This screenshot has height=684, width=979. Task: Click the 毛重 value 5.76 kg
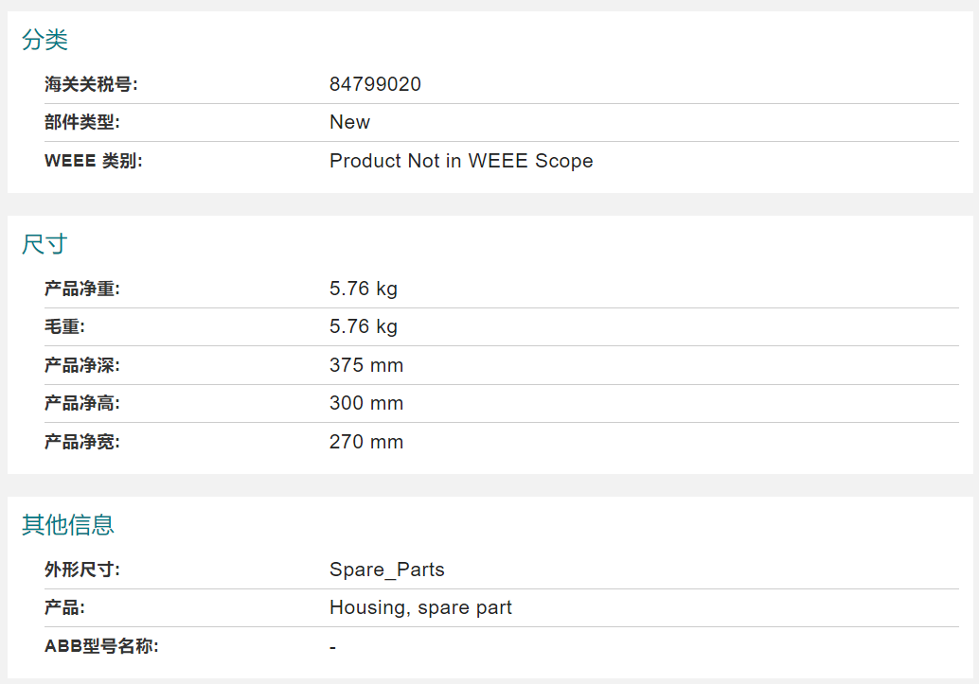coord(364,327)
